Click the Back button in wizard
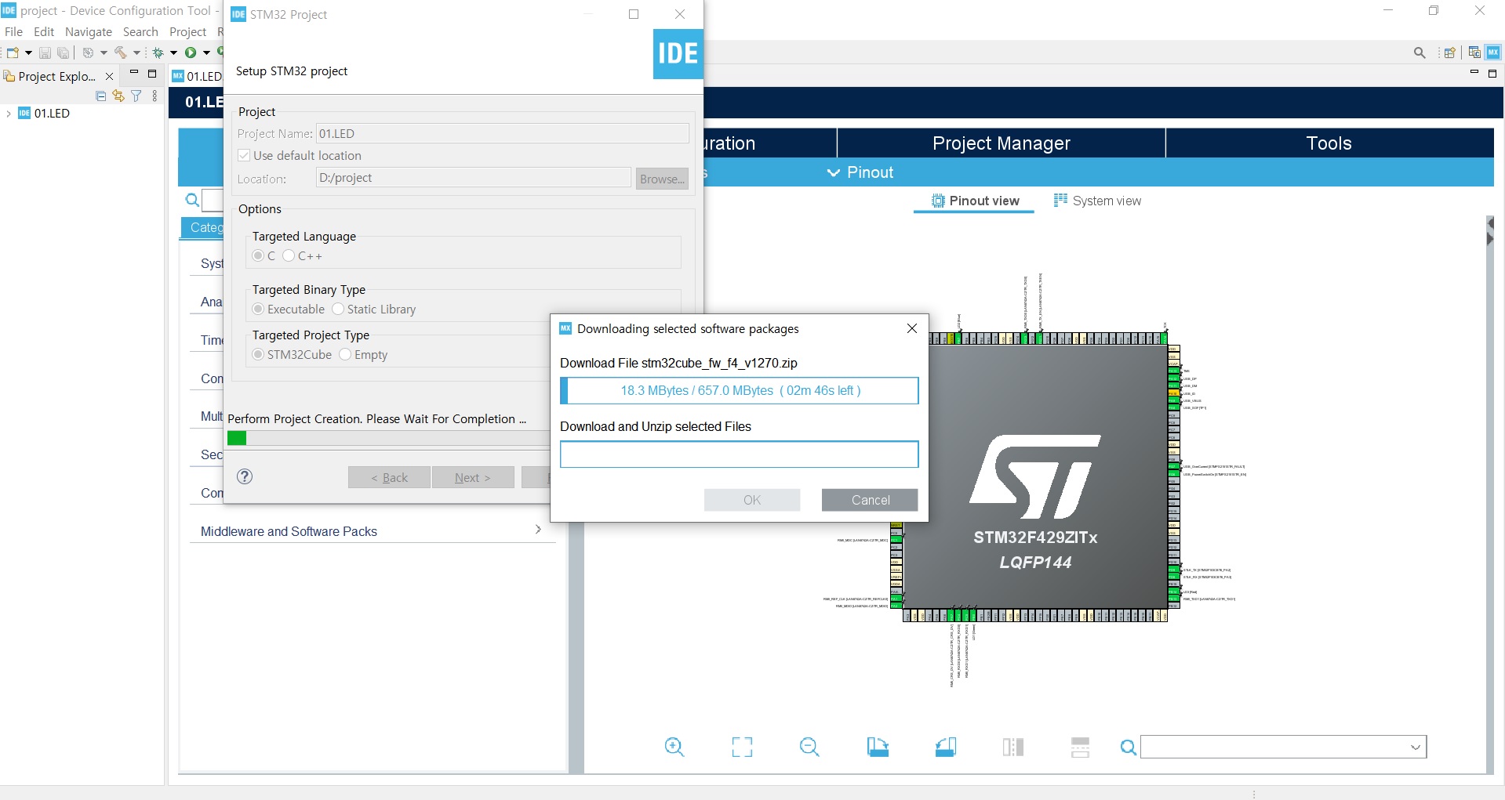Image resolution: width=1505 pixels, height=800 pixels. pos(389,477)
